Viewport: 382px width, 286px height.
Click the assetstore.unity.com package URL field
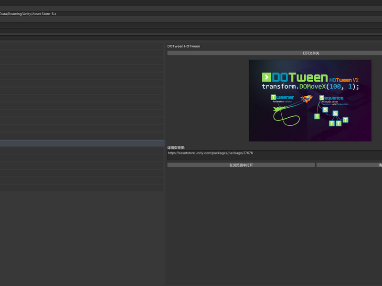click(275, 155)
